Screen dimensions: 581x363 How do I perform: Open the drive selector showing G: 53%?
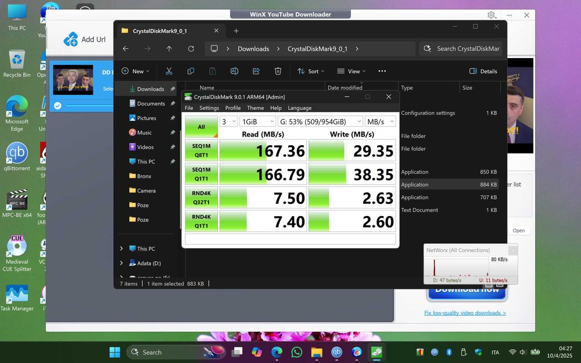point(321,121)
